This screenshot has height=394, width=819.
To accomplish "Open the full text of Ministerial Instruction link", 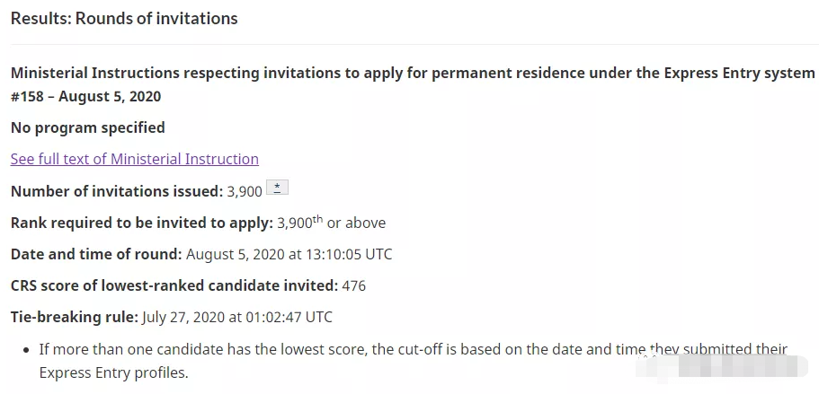I will 134,159.
